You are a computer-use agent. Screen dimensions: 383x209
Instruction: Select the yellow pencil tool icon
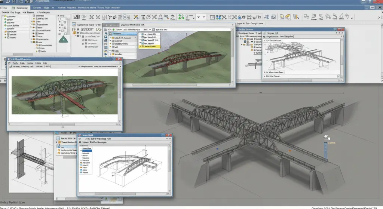click(288, 16)
